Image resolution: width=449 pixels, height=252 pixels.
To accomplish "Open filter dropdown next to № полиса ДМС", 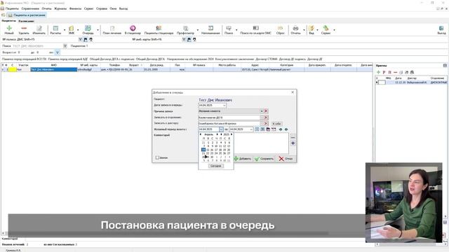I will point(80,39).
